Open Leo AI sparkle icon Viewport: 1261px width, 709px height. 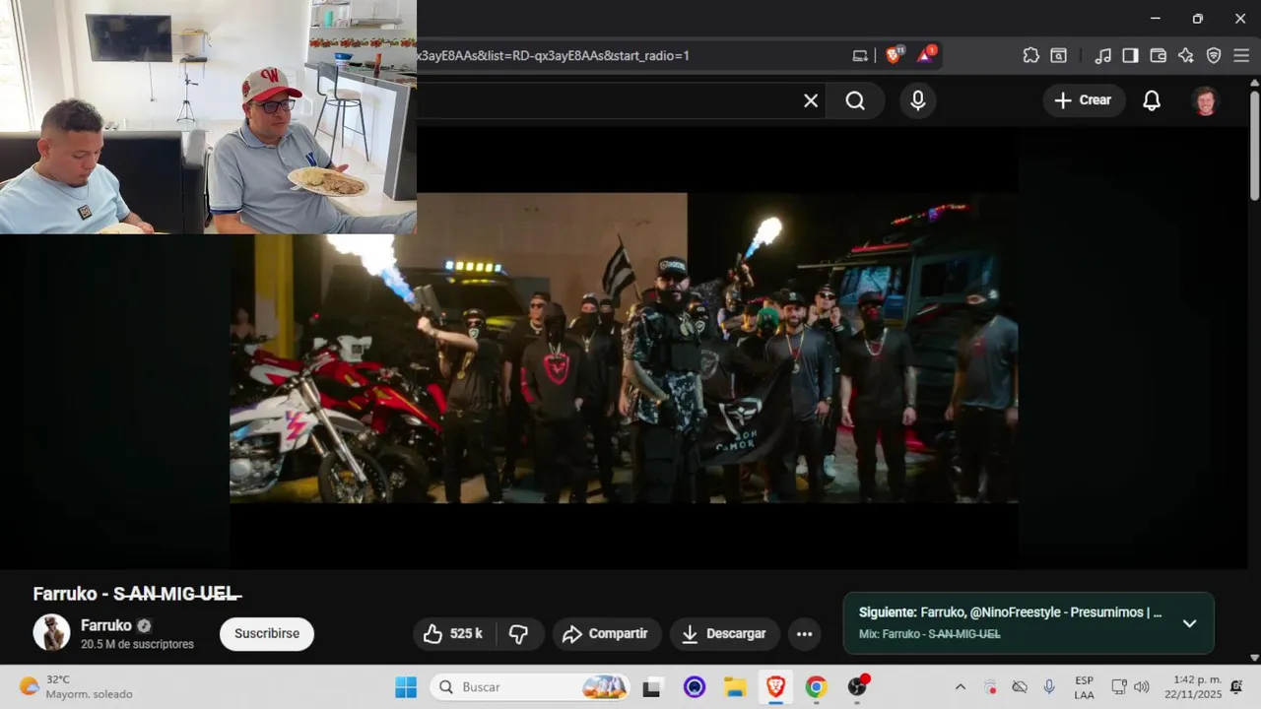1186,56
